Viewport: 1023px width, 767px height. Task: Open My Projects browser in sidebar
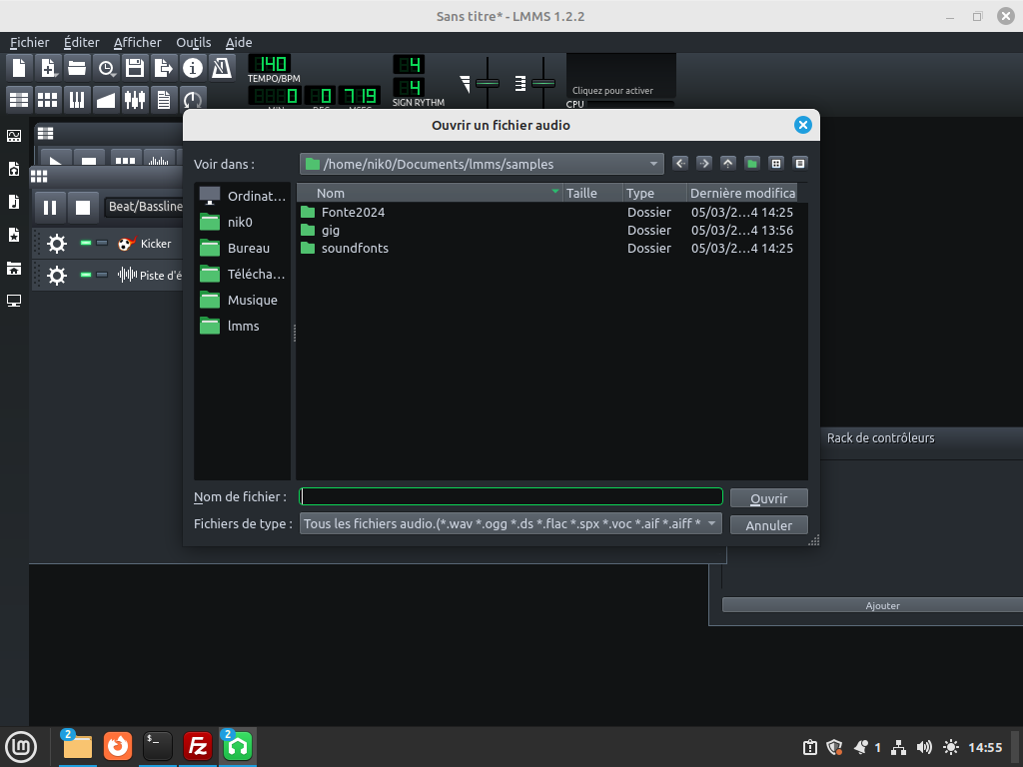click(14, 169)
